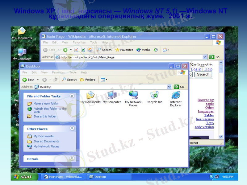Open the Favorites menu in Internet Explorer
This screenshot has width=247, height=185.
click(79, 43)
